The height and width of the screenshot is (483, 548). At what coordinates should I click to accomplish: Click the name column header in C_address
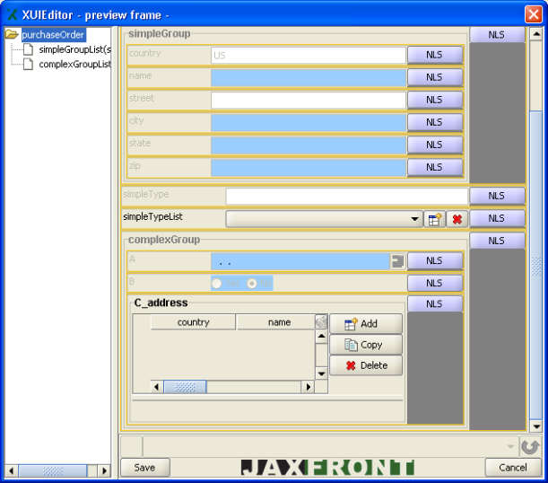coord(279,322)
